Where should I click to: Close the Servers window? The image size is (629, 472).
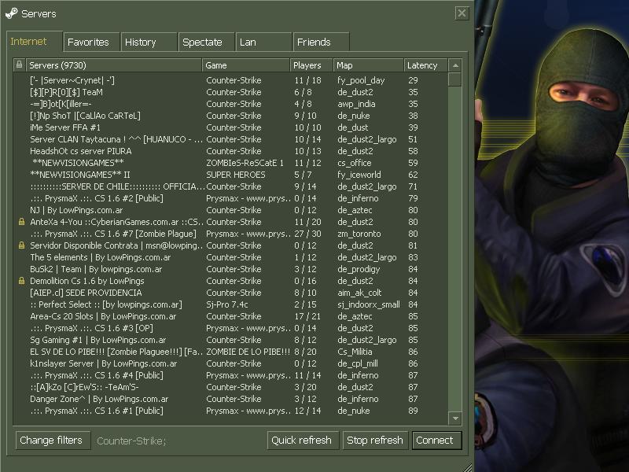pos(462,13)
